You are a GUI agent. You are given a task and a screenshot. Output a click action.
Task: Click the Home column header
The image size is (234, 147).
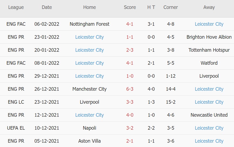tap(89, 7)
